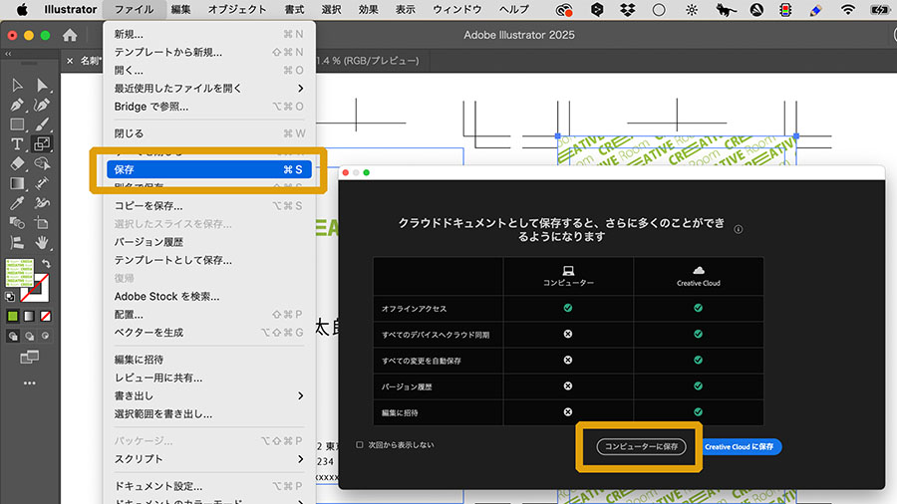The width and height of the screenshot is (897, 504).
Task: Choose コピーを保存... menu item
Action: pyautogui.click(x=209, y=206)
